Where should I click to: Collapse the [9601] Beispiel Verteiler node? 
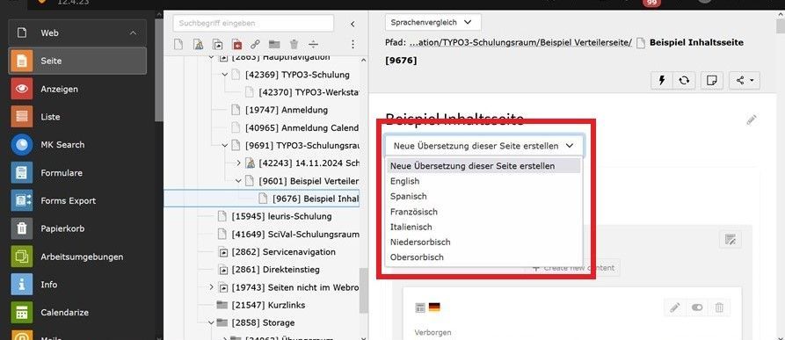[x=238, y=181]
